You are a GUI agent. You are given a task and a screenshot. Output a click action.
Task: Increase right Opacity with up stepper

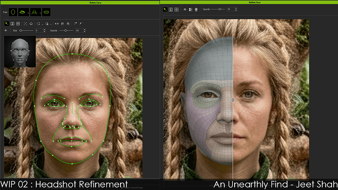tap(236, 8)
